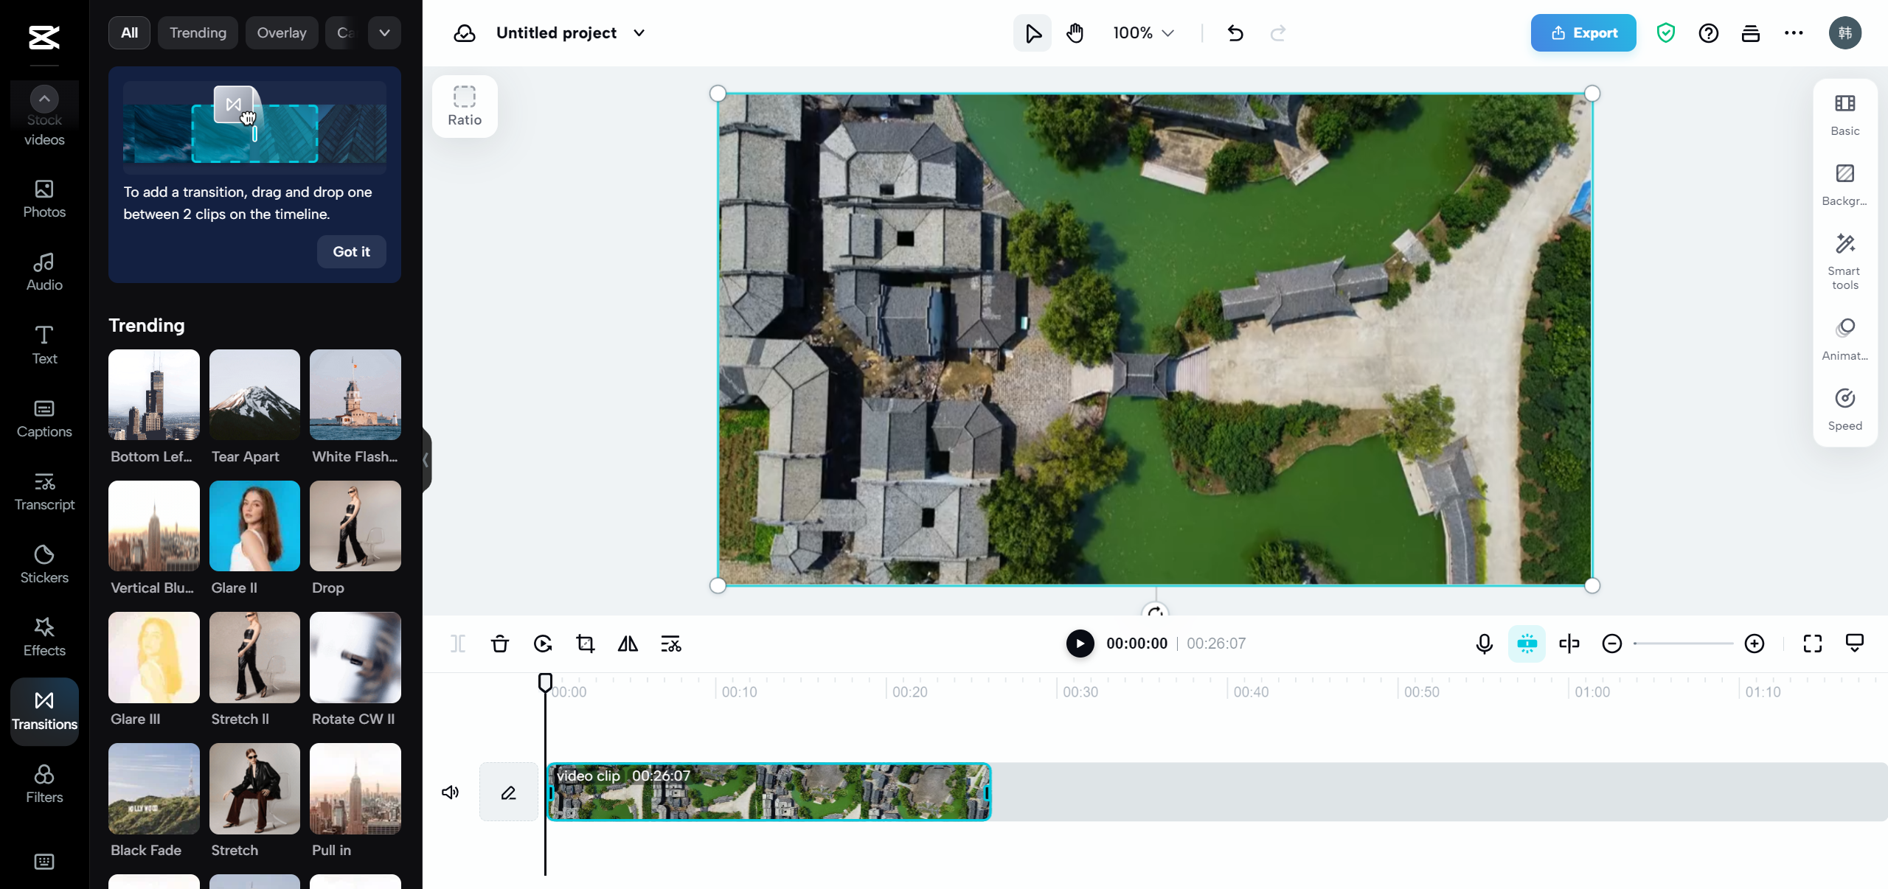1888x889 pixels.
Task: Open the Crop tool in the timeline toolbar
Action: (x=585, y=644)
